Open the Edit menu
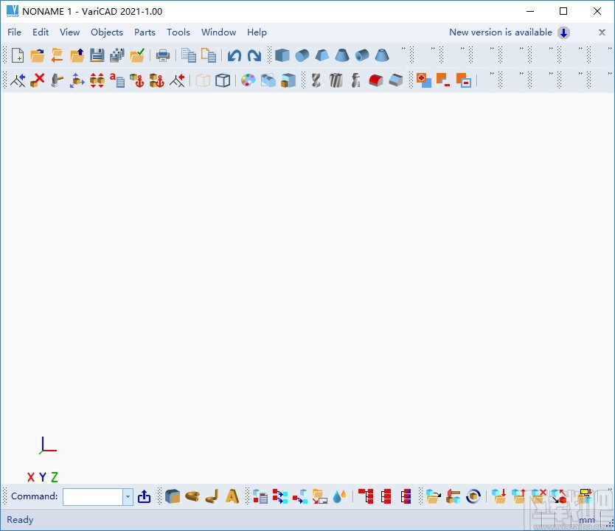This screenshot has height=531, width=615. click(x=41, y=32)
